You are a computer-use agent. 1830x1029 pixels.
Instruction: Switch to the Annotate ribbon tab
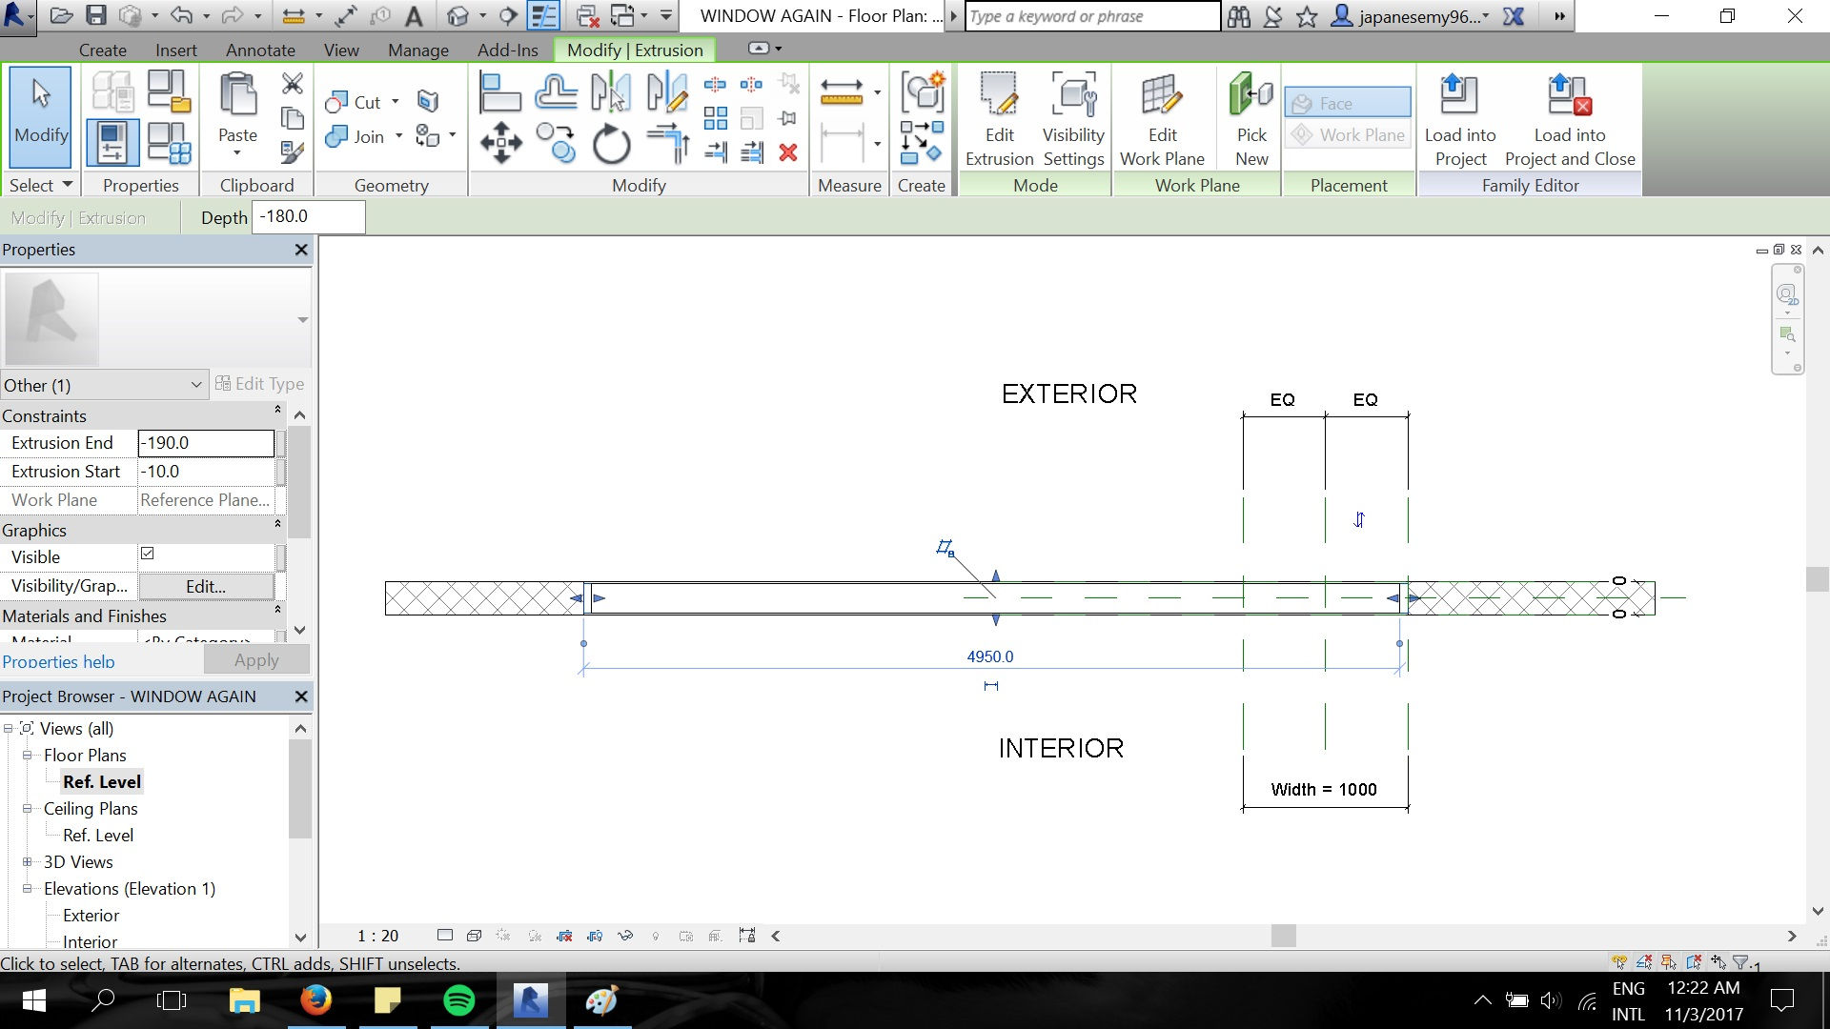[260, 50]
